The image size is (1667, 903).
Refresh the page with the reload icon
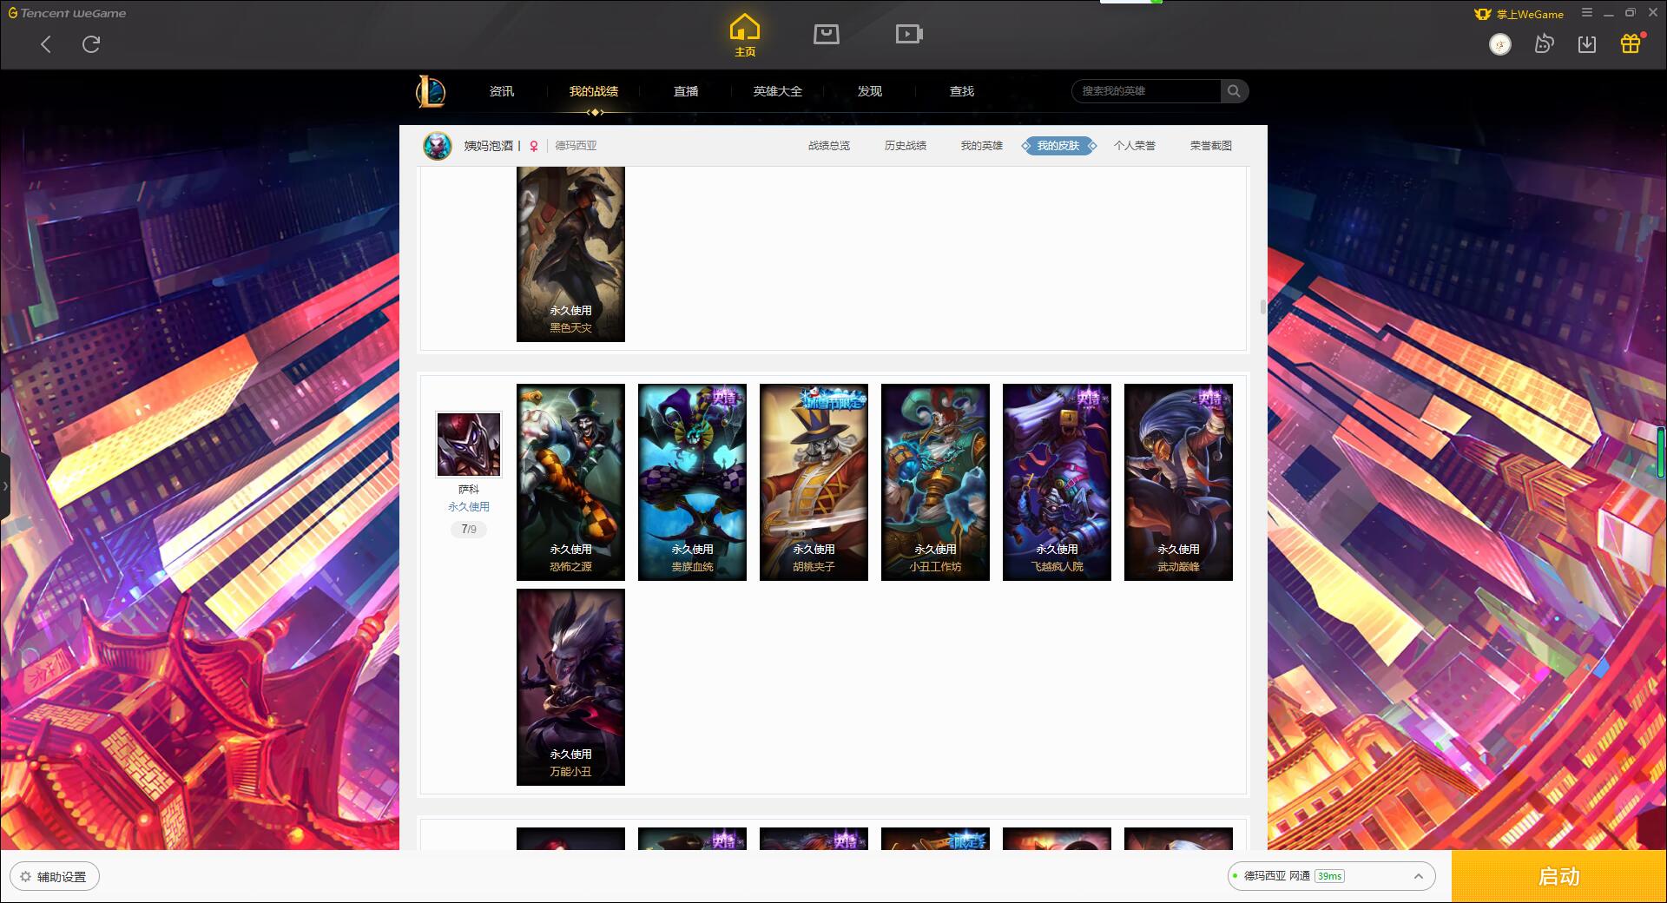click(91, 44)
